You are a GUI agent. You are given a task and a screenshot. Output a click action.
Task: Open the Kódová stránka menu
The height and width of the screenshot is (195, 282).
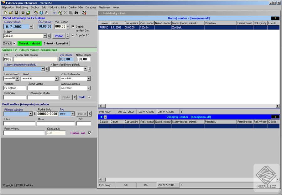pos(55,7)
